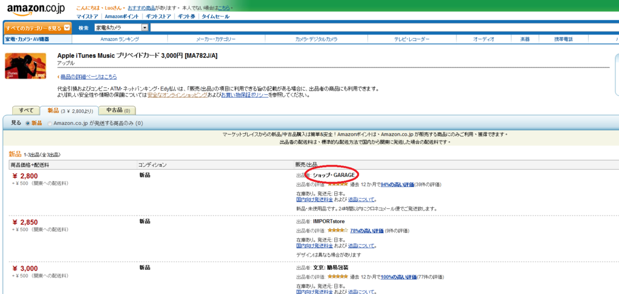Open 100%の高い評価 rating link
619x294 pixels.
pos(398,277)
